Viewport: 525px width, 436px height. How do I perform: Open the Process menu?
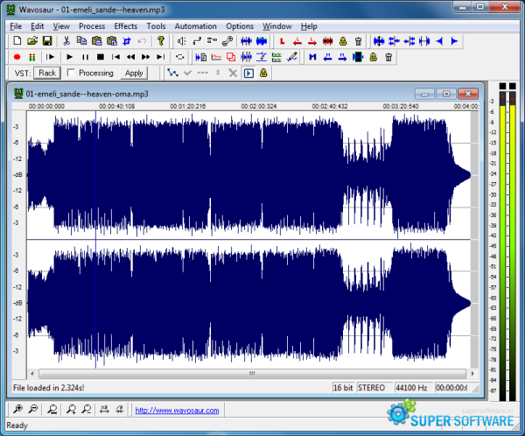point(92,26)
